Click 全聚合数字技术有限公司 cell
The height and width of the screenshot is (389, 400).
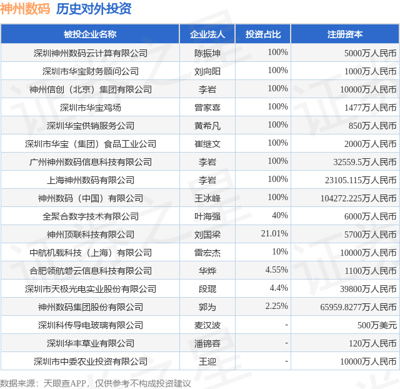pyautogui.click(x=91, y=216)
